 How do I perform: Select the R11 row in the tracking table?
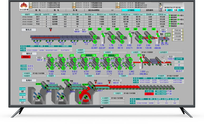click(x=95, y=22)
